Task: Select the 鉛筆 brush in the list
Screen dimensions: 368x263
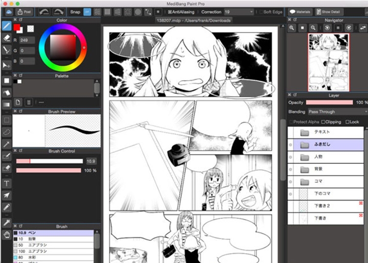Action: (53, 239)
